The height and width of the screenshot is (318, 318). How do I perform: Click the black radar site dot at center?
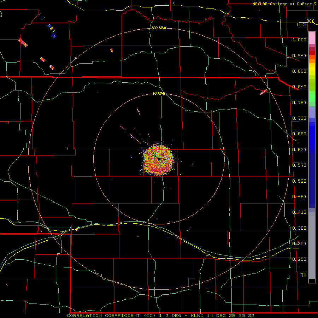coord(159,159)
